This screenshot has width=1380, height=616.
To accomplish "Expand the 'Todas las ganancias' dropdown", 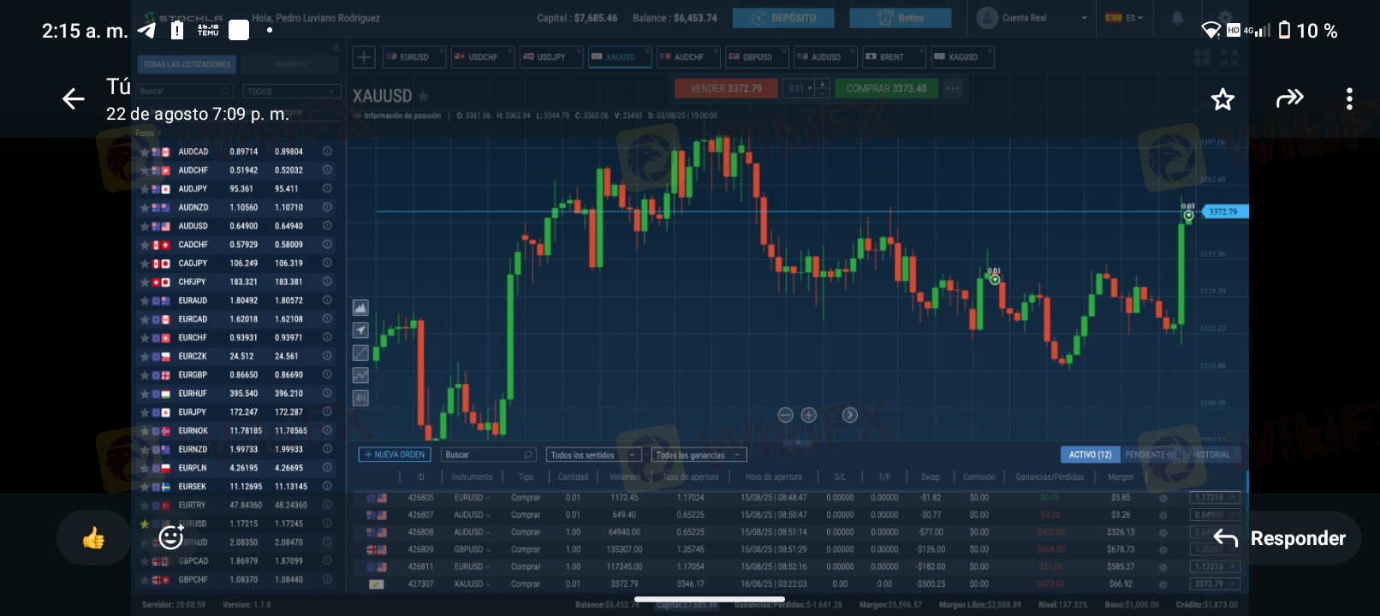I will coord(698,455).
